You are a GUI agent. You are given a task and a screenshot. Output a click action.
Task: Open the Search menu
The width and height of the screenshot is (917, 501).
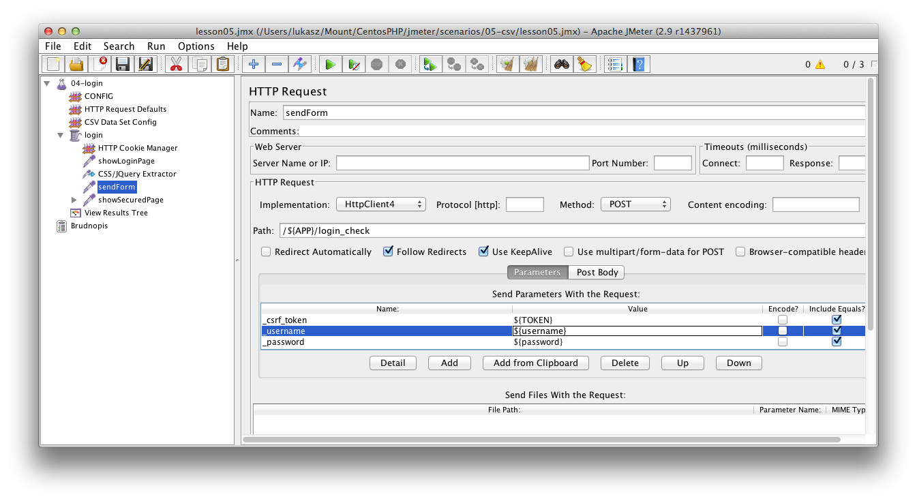click(x=119, y=46)
